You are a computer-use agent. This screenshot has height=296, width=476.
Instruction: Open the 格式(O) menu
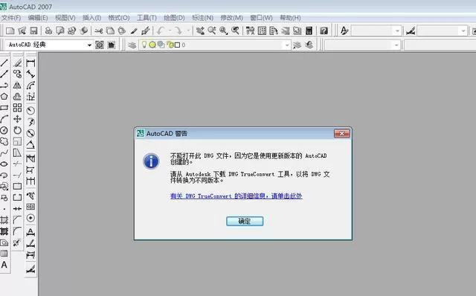[119, 18]
